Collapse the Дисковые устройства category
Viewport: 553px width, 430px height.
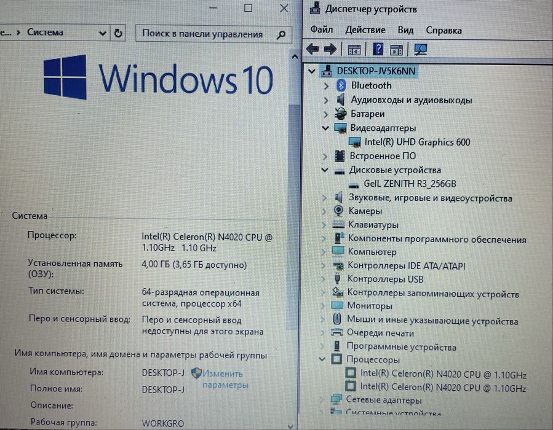(325, 170)
